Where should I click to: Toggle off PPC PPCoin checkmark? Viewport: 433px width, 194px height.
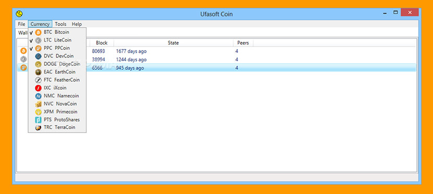pos(57,48)
